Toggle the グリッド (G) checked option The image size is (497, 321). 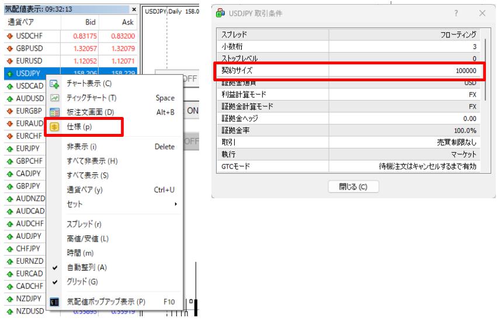(114, 282)
